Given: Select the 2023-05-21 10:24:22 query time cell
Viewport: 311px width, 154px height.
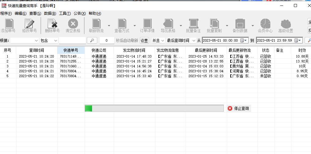Looking at the screenshot, I should 36,76.
